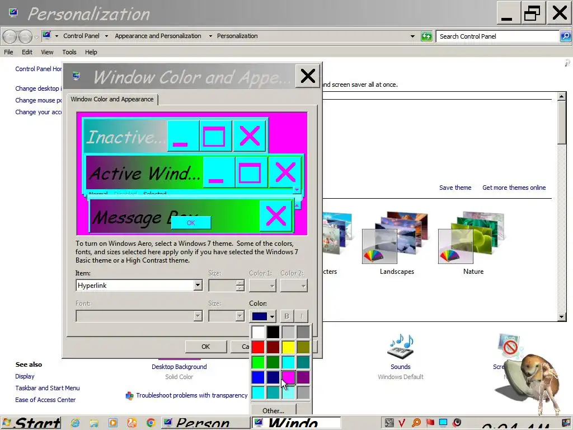Click the orange magnifier tray icon
Screen dimensions: 573x430
coord(416,423)
